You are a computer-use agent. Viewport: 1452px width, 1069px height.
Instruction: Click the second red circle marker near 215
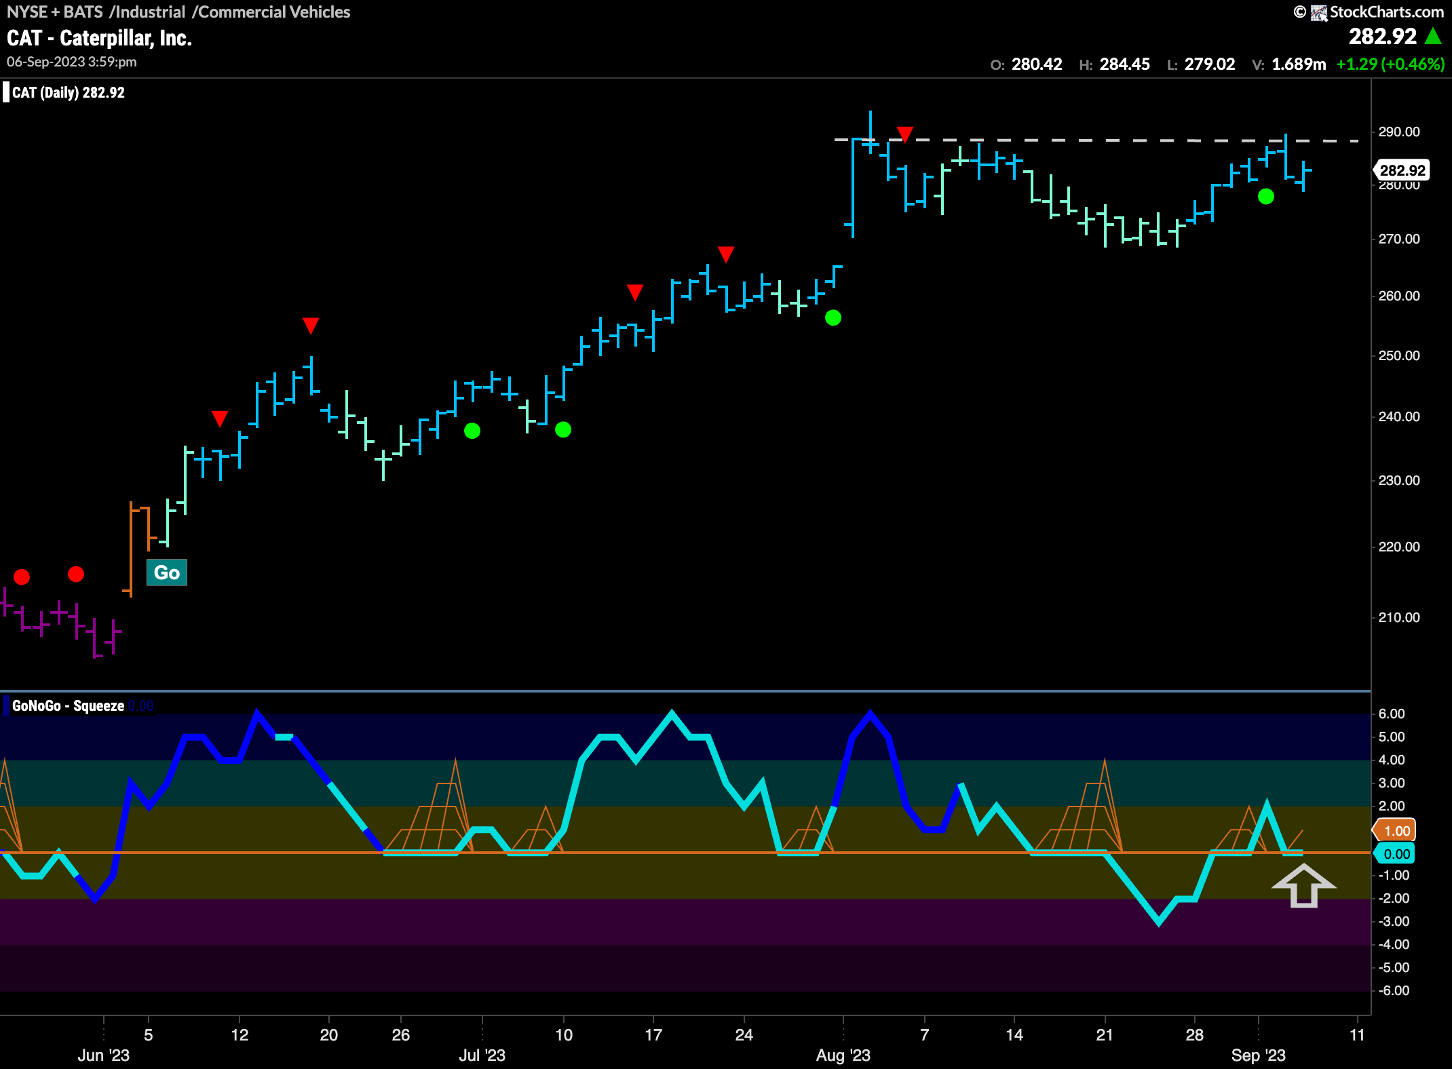(76, 575)
